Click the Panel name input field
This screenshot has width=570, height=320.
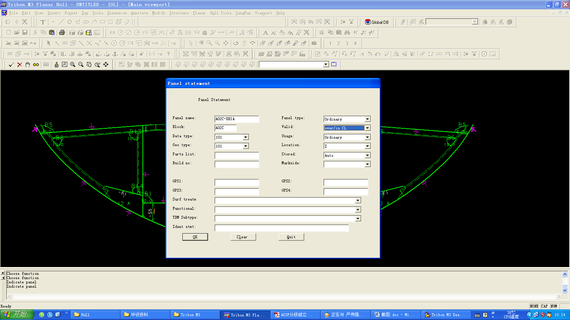point(237,119)
